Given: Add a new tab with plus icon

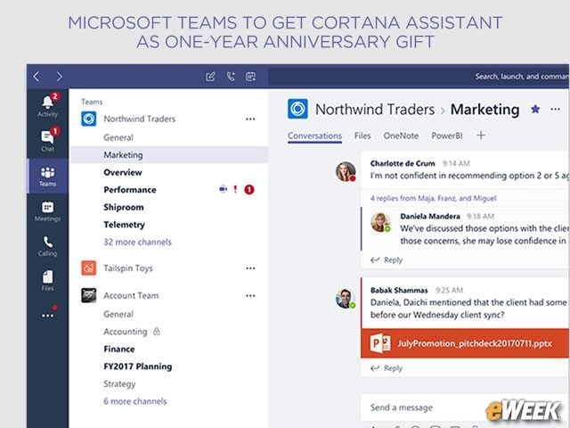Looking at the screenshot, I should (481, 136).
